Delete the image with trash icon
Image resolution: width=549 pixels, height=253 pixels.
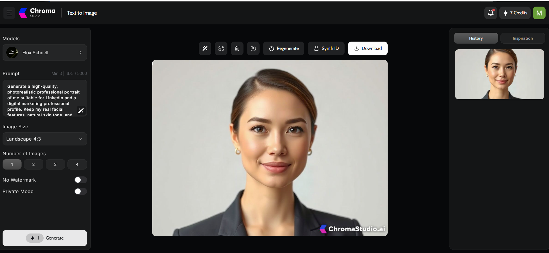(237, 48)
